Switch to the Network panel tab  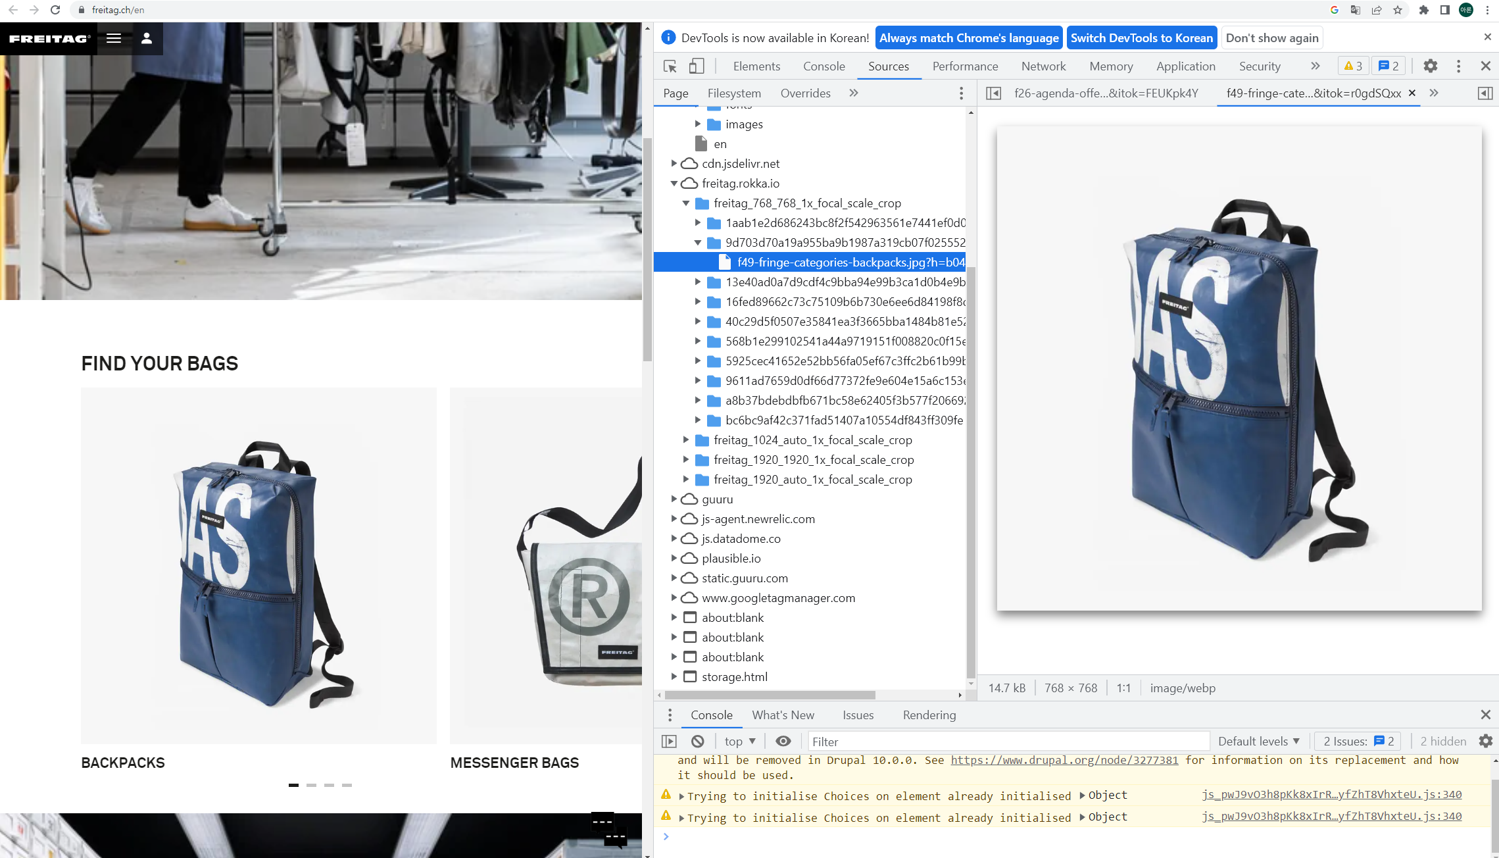pos(1043,66)
